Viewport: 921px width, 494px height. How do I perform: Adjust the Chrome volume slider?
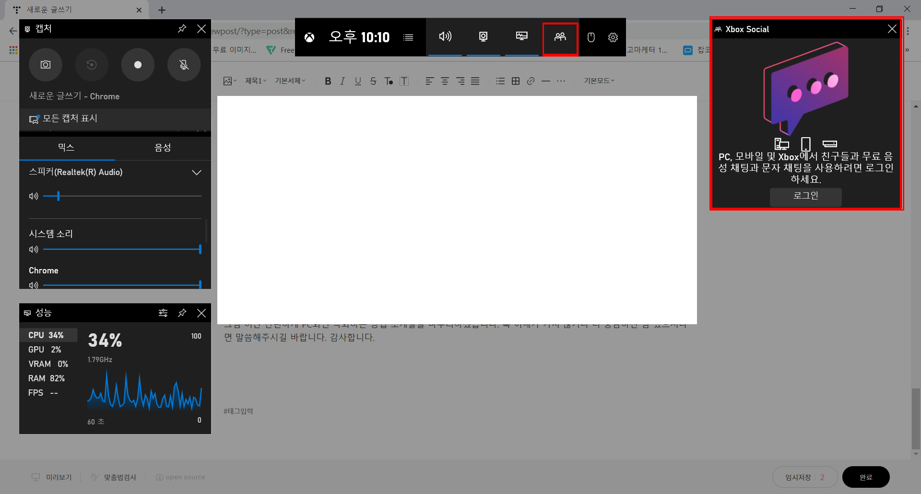click(x=122, y=285)
